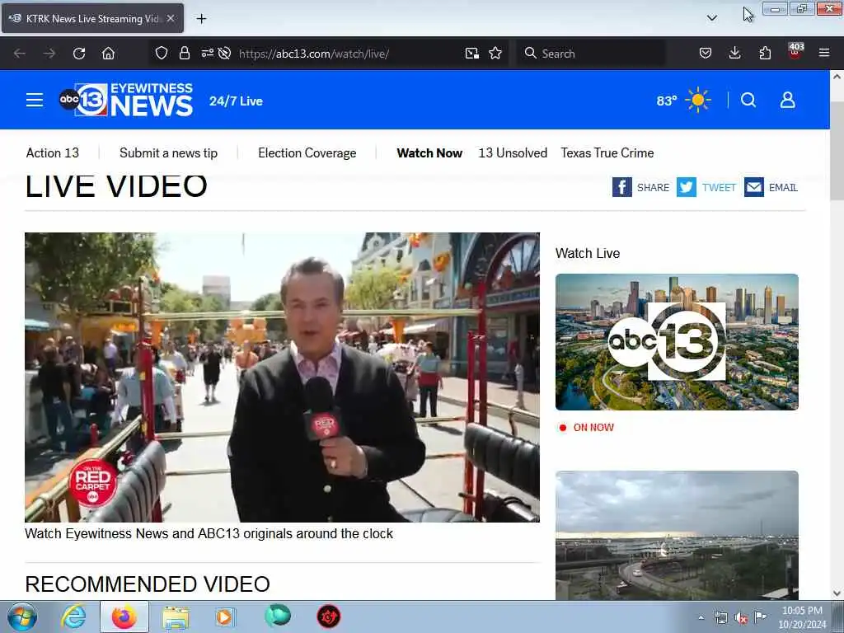Switch to Firefox in taskbar

(x=124, y=617)
